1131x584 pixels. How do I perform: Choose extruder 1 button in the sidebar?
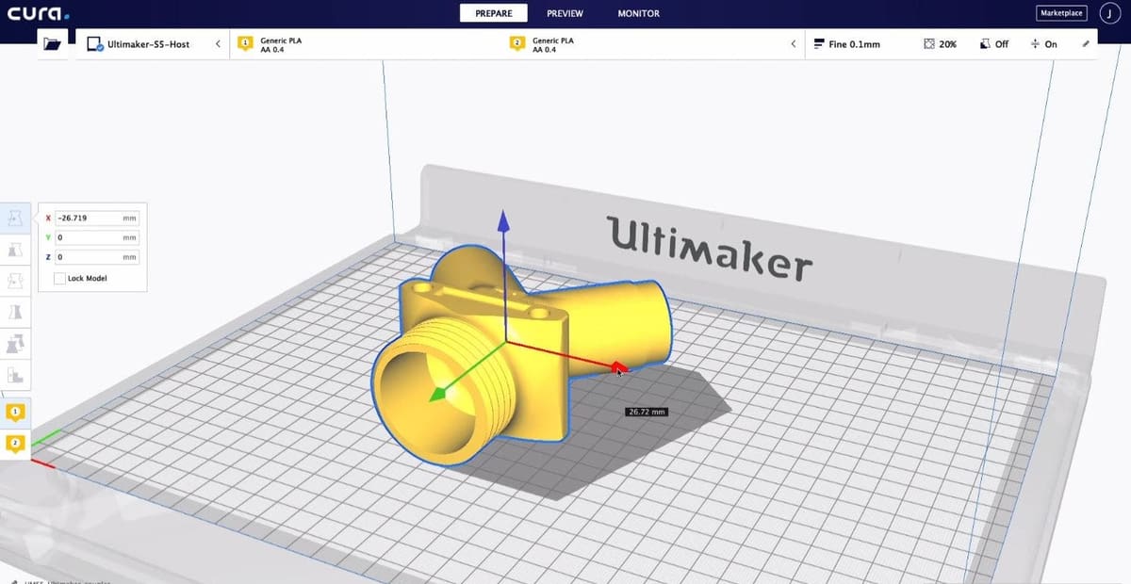pyautogui.click(x=15, y=412)
